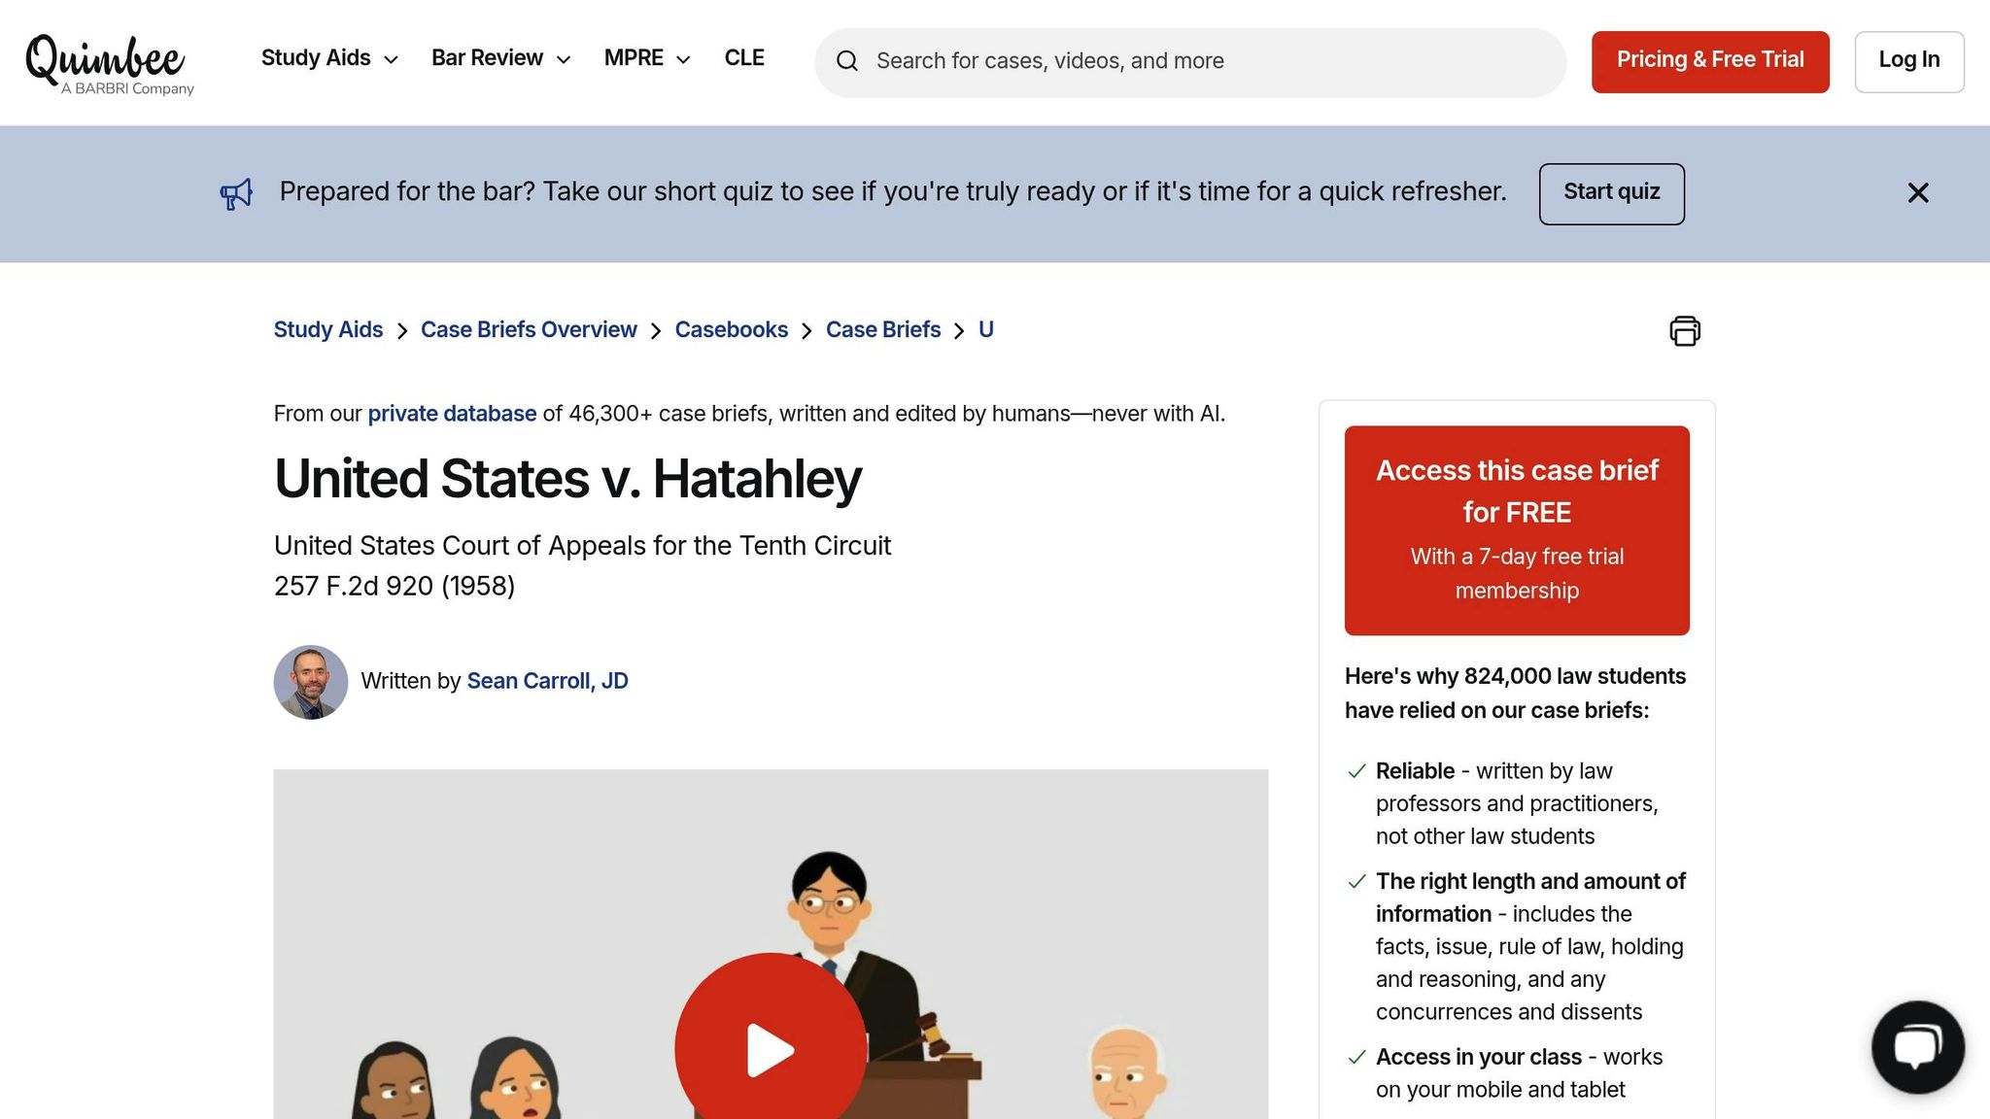Click the search magnifier icon
1990x1119 pixels.
point(847,61)
